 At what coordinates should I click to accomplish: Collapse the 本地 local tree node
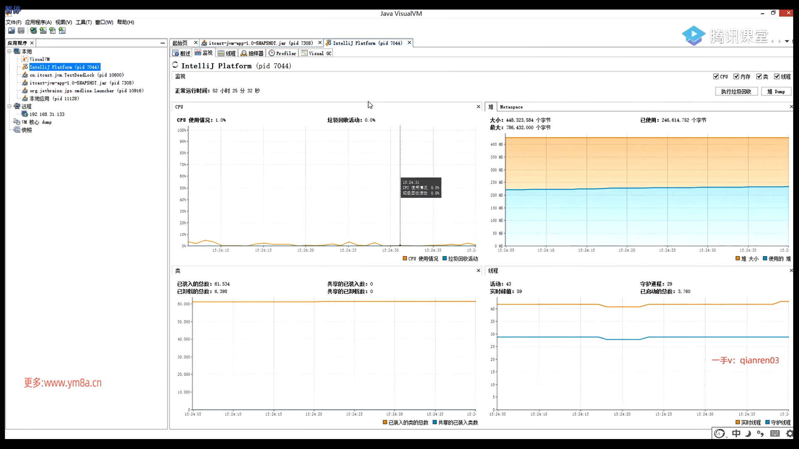click(9, 51)
